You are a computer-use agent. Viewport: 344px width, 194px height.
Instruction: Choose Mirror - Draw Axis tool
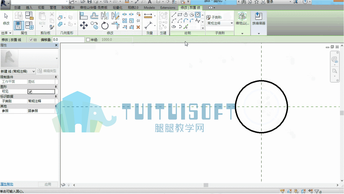115,16
